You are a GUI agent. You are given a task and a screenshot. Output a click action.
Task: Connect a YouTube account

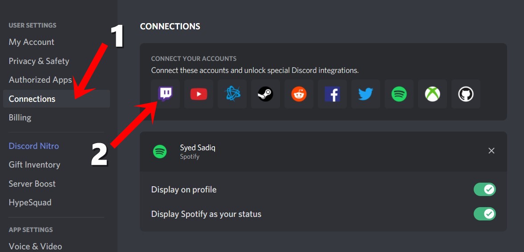pyautogui.click(x=199, y=94)
